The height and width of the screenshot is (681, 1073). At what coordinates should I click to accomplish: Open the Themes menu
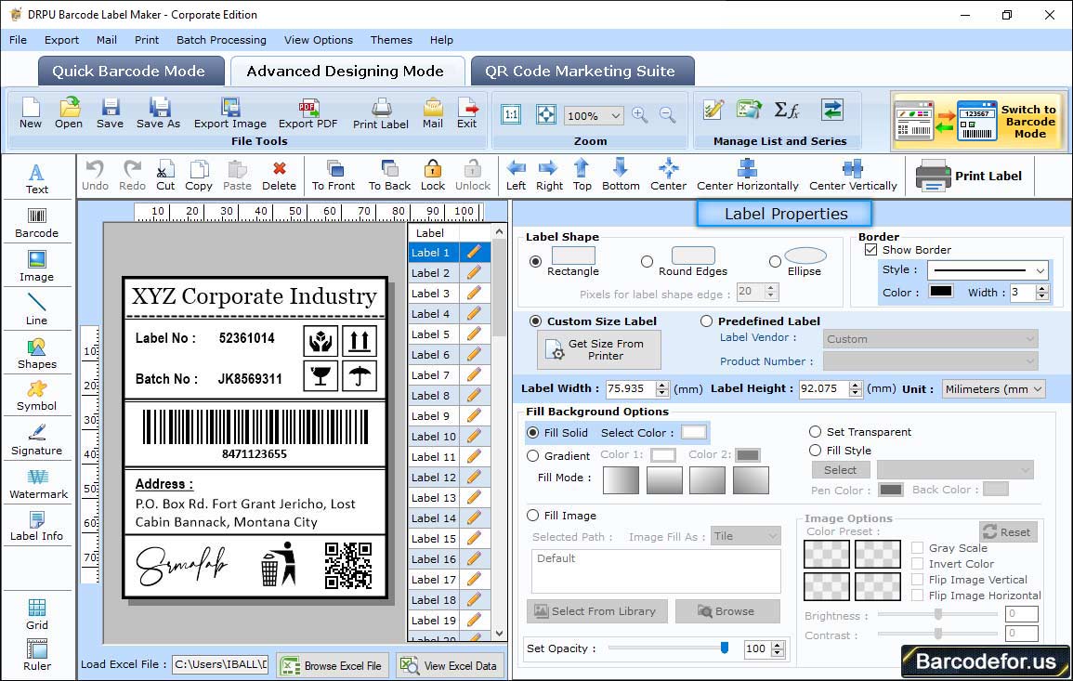click(x=391, y=40)
